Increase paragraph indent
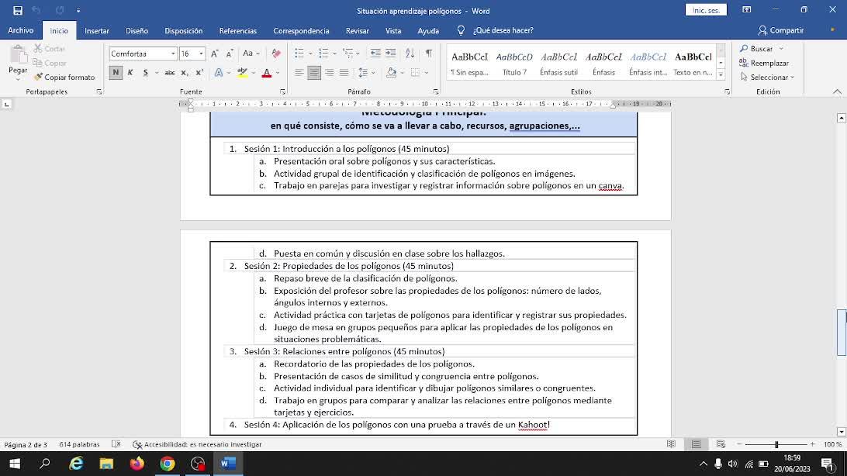 (390, 53)
